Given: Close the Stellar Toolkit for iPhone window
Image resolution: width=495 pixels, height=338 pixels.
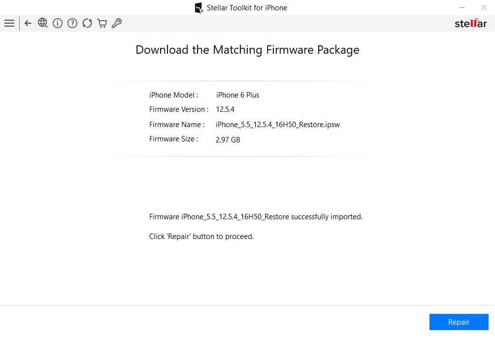Looking at the screenshot, I should (483, 7).
